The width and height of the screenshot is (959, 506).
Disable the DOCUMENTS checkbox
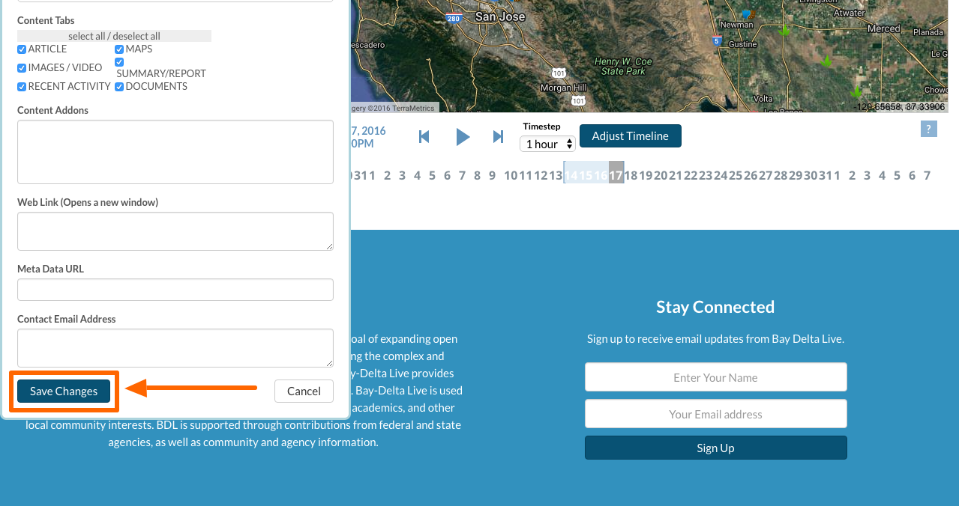[x=119, y=87]
